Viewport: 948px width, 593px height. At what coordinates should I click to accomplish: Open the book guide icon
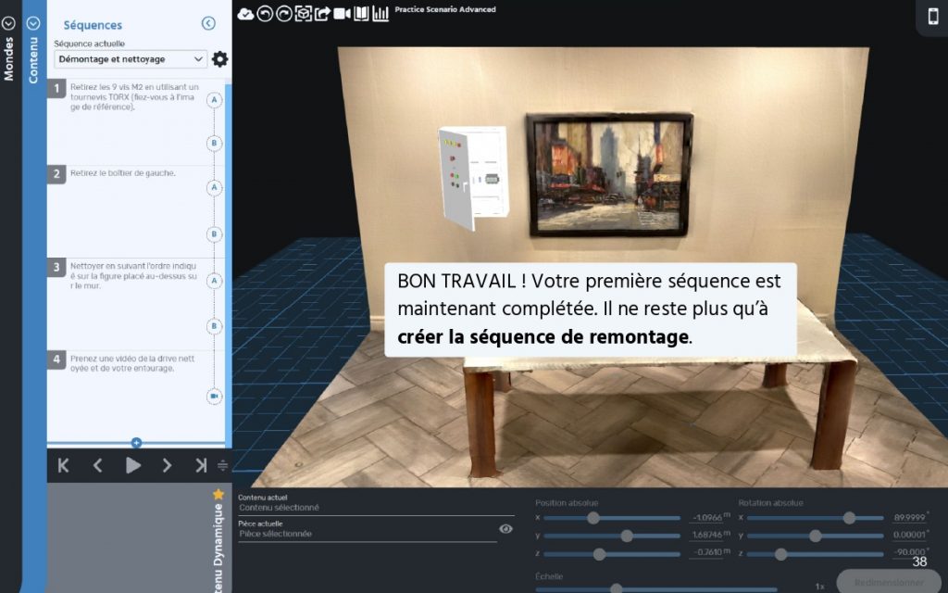[361, 14]
